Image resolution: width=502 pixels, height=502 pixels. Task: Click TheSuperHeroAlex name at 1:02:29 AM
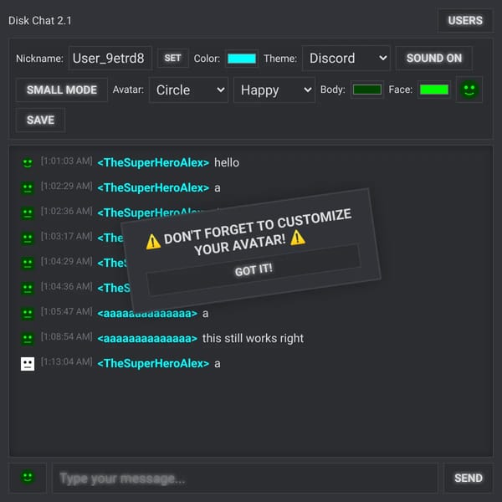click(153, 187)
